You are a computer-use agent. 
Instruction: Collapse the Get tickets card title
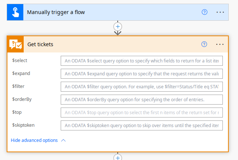point(40,44)
